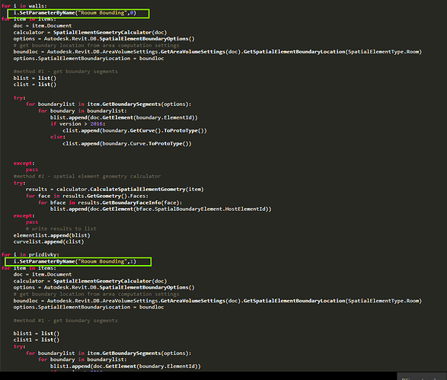Screen dimensions: 447x380
Task: Click the SpatialBoundaryElement.HostElementId append line
Action: pyautogui.click(x=161, y=209)
